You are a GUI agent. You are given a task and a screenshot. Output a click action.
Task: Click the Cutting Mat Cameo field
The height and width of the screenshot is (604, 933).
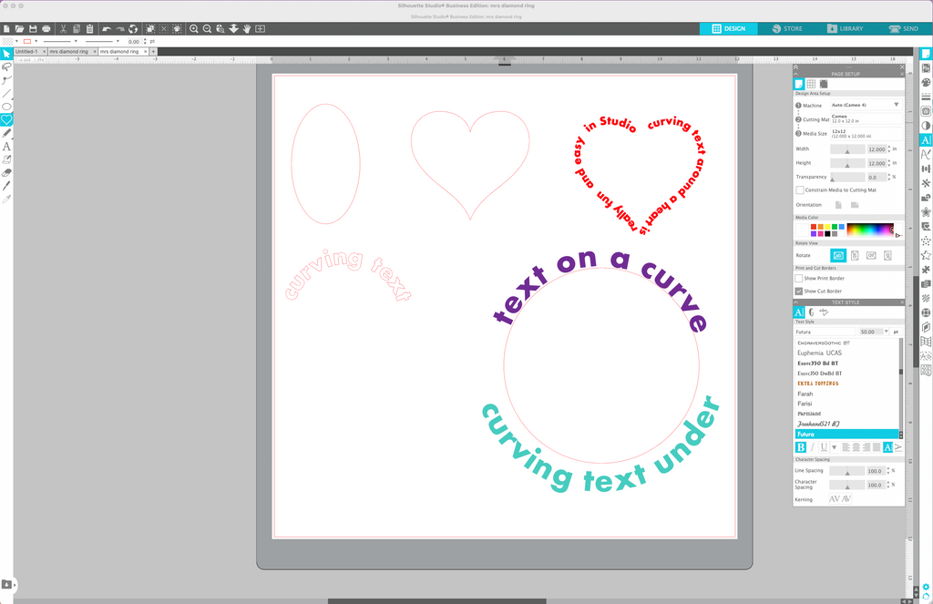coord(866,119)
